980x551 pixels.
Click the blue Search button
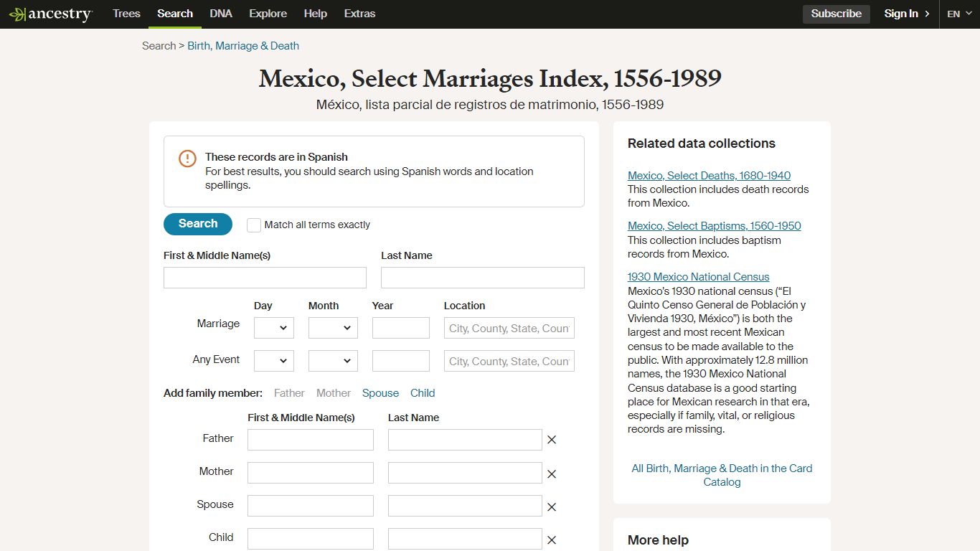click(198, 224)
